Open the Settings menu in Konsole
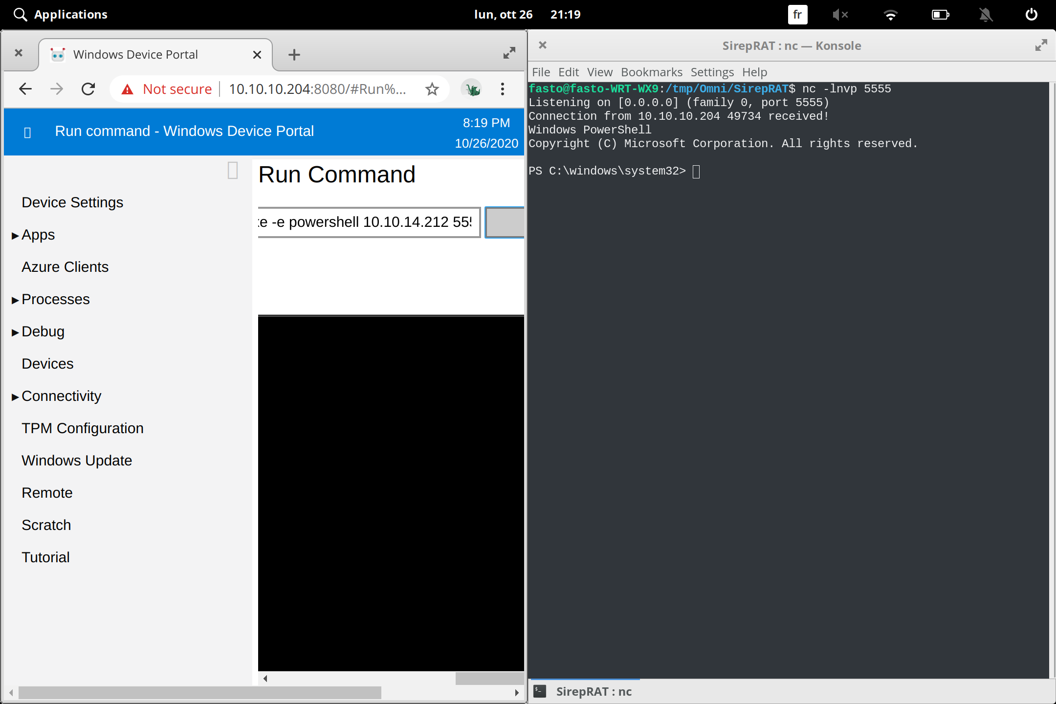This screenshot has height=704, width=1056. coord(712,72)
